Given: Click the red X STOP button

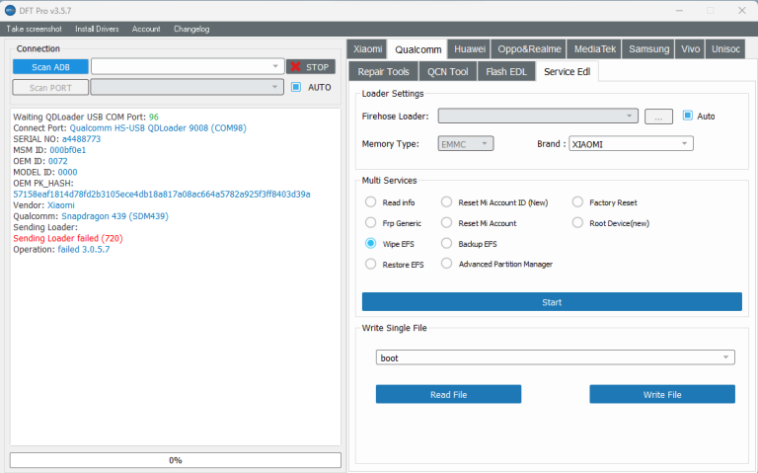Looking at the screenshot, I should (311, 67).
